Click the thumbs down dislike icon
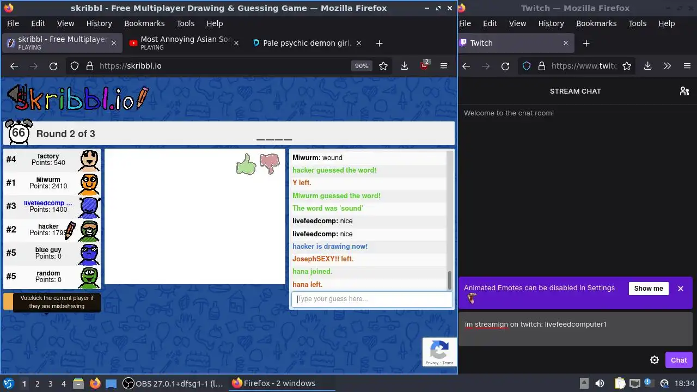 [270, 163]
